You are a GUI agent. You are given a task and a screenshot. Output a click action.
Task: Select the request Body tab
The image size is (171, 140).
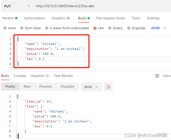pyautogui.click(x=84, y=18)
